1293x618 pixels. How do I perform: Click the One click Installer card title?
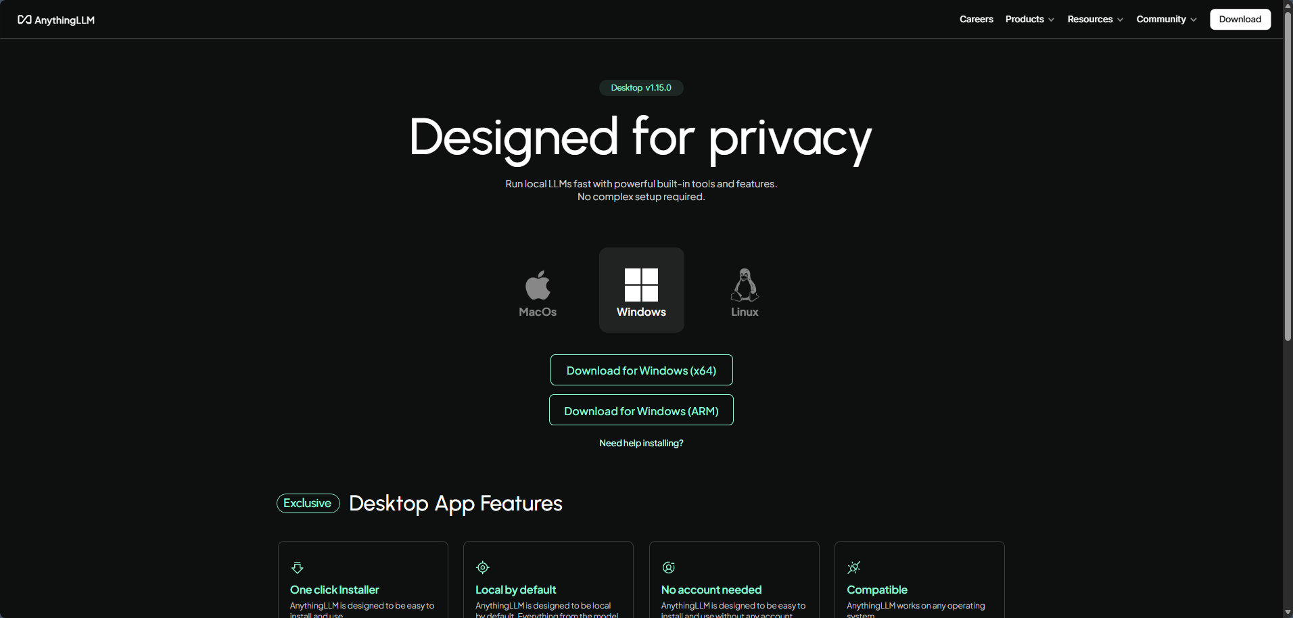pos(335,590)
